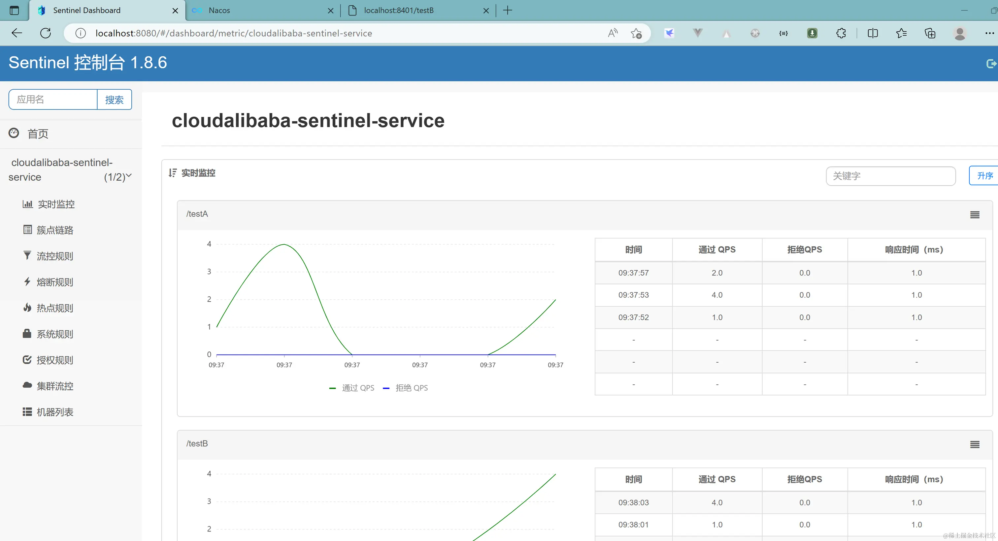Open 机器列表 in the sidebar
Image resolution: width=998 pixels, height=541 pixels.
pyautogui.click(x=55, y=412)
